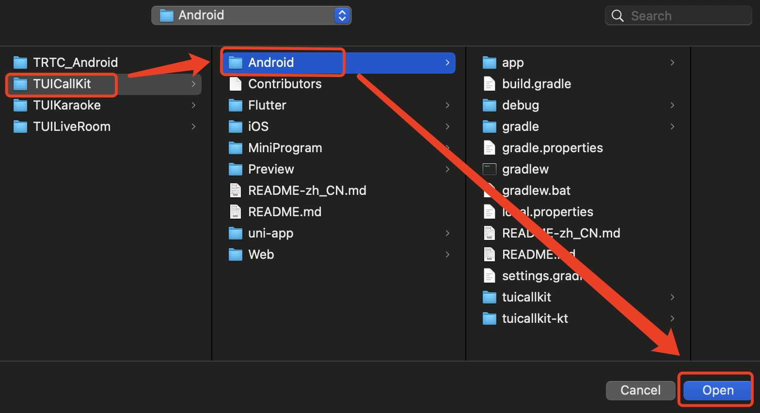Click the Web folder icon

[x=236, y=254]
